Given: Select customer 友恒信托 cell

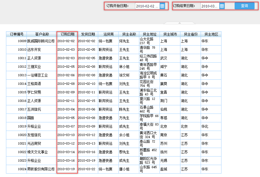Looking at the screenshot, I should [x=42, y=135].
